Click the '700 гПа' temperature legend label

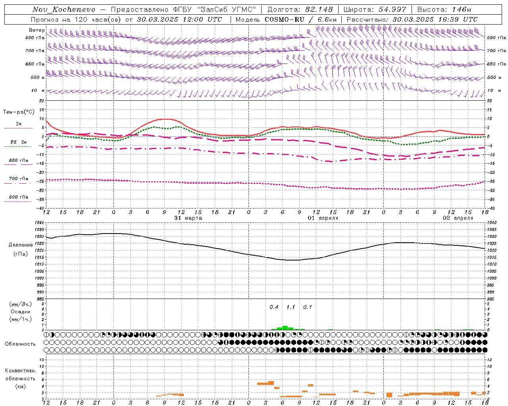point(18,179)
